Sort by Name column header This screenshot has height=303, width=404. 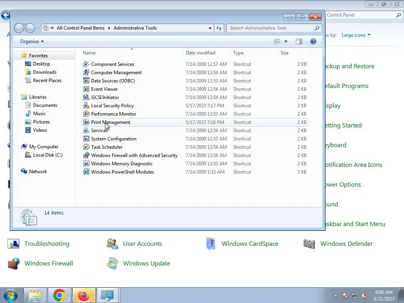point(132,52)
